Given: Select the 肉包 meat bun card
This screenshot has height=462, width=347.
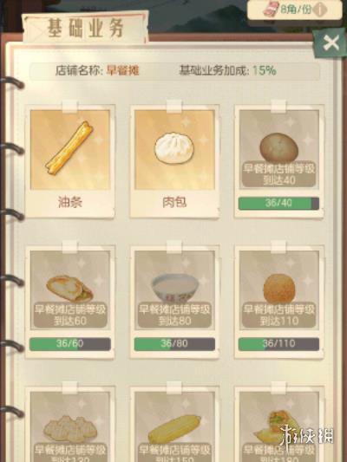Looking at the screenshot, I should 174,160.
